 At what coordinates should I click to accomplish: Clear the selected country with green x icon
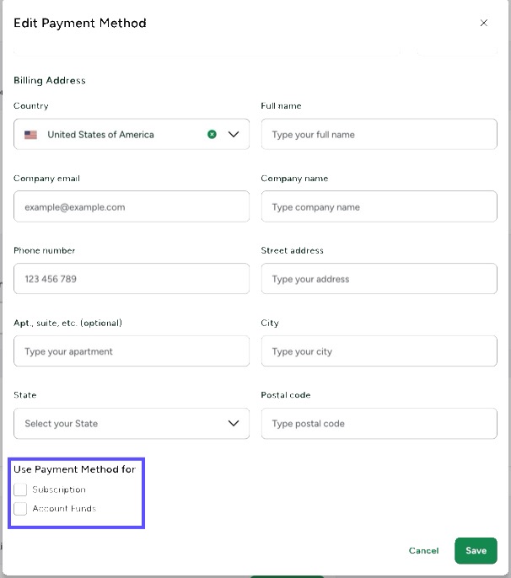click(212, 135)
